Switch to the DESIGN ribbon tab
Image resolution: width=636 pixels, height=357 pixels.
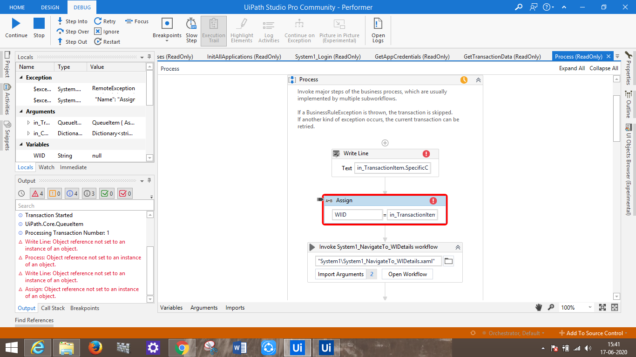50,7
